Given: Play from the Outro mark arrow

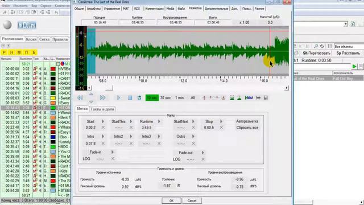Looking at the screenshot, I should tap(193, 137).
